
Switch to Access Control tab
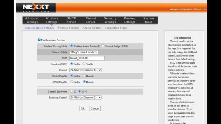point(92,28)
